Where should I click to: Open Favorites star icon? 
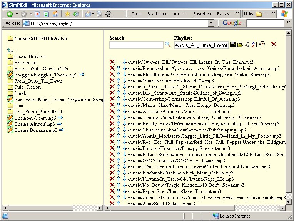(x=67, y=14)
